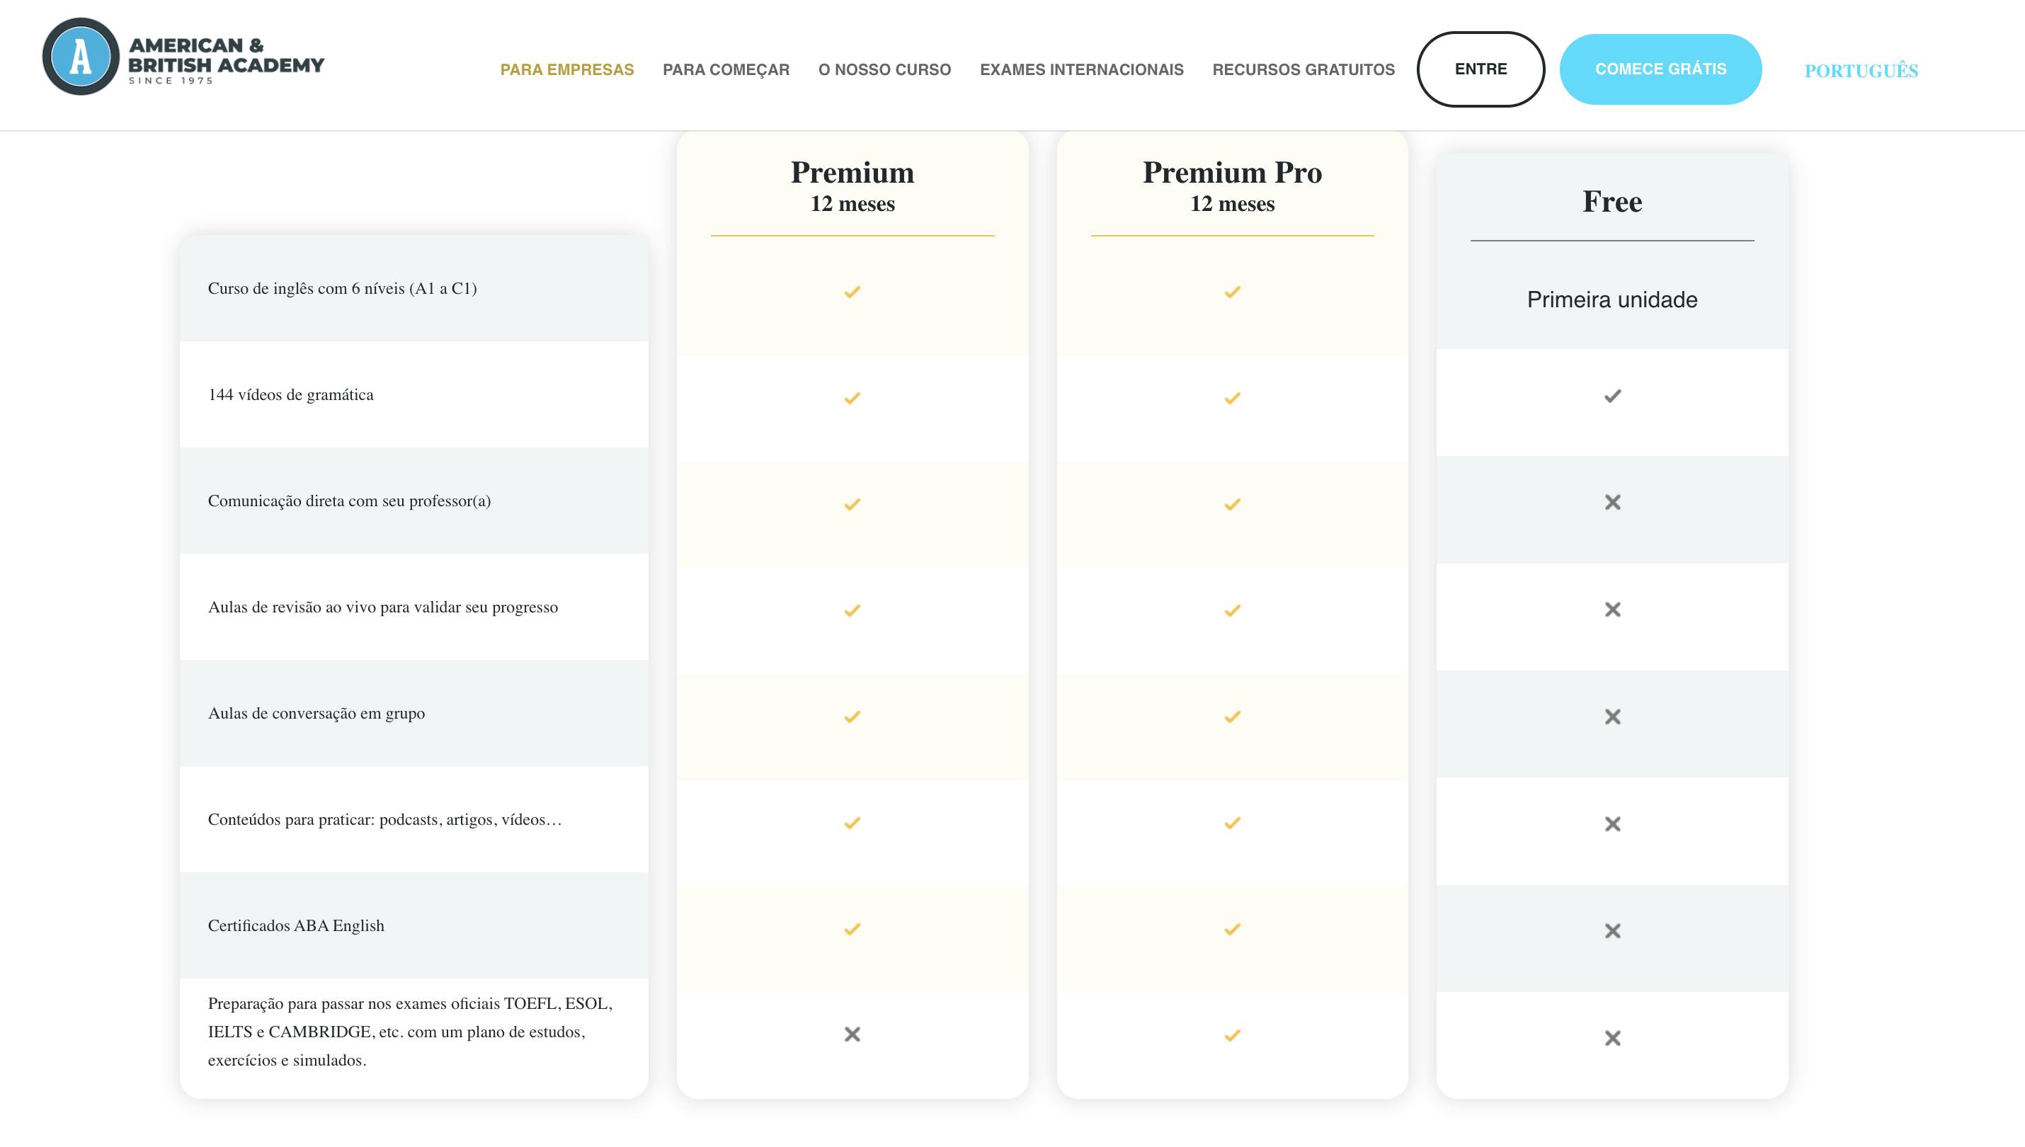Click Premium checkmark for Certificados ABA English
The height and width of the screenshot is (1147, 2025).
click(x=852, y=929)
